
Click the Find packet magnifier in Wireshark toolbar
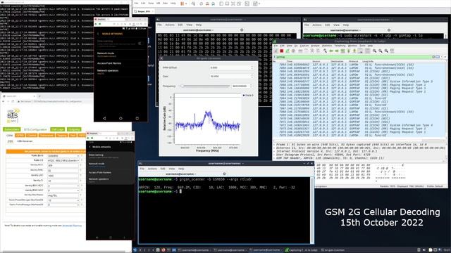click(x=325, y=51)
